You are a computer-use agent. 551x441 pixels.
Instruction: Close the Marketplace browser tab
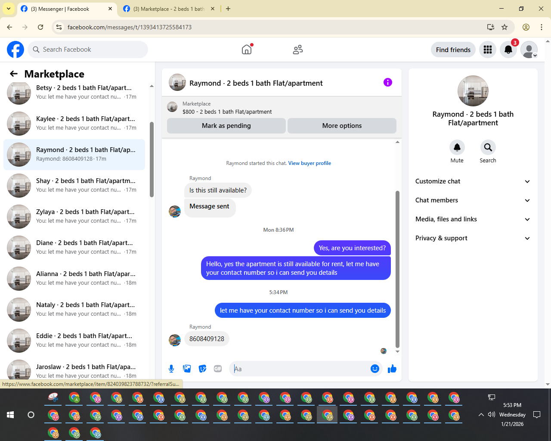coord(212,9)
